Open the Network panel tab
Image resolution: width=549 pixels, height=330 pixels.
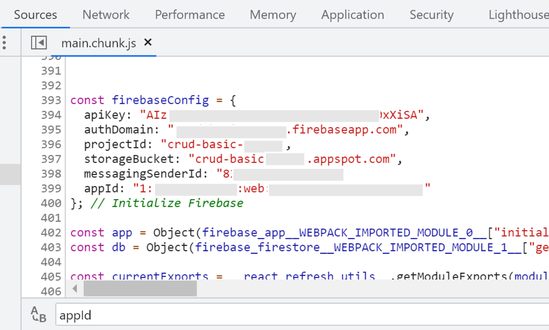[106, 15]
